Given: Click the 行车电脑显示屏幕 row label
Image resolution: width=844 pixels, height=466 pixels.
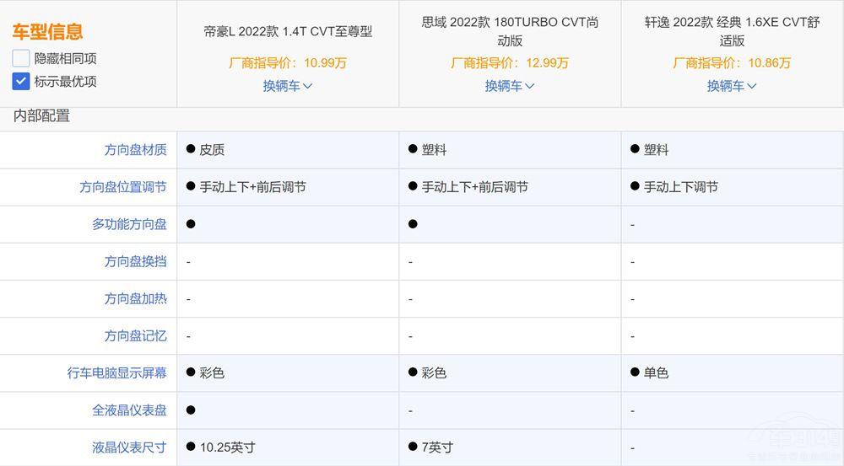Looking at the screenshot, I should (117, 372).
